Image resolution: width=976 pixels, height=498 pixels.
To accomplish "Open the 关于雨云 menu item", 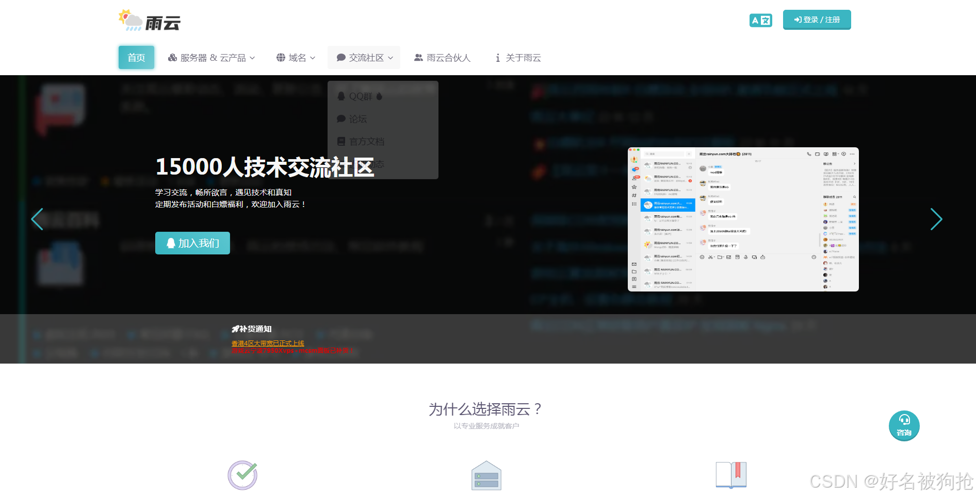I will click(518, 58).
